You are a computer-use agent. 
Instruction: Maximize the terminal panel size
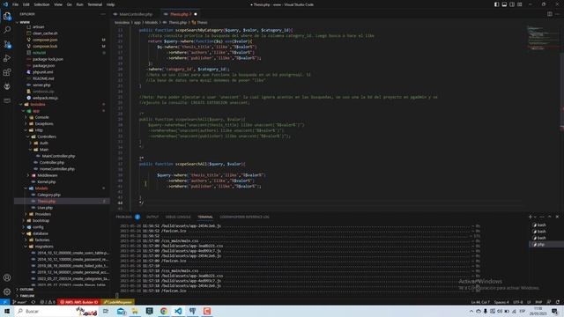(x=549, y=217)
